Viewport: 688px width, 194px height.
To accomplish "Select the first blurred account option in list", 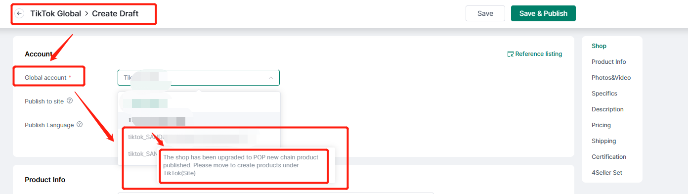I will point(199,103).
